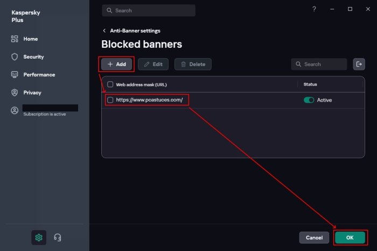Go back to Anti-Banner settings
The image size is (377, 251).
(104, 31)
